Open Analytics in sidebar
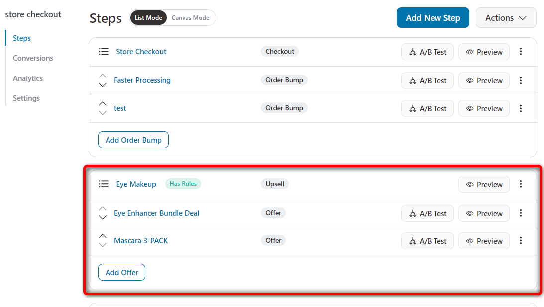Screen dimensions: 544x307 28,78
